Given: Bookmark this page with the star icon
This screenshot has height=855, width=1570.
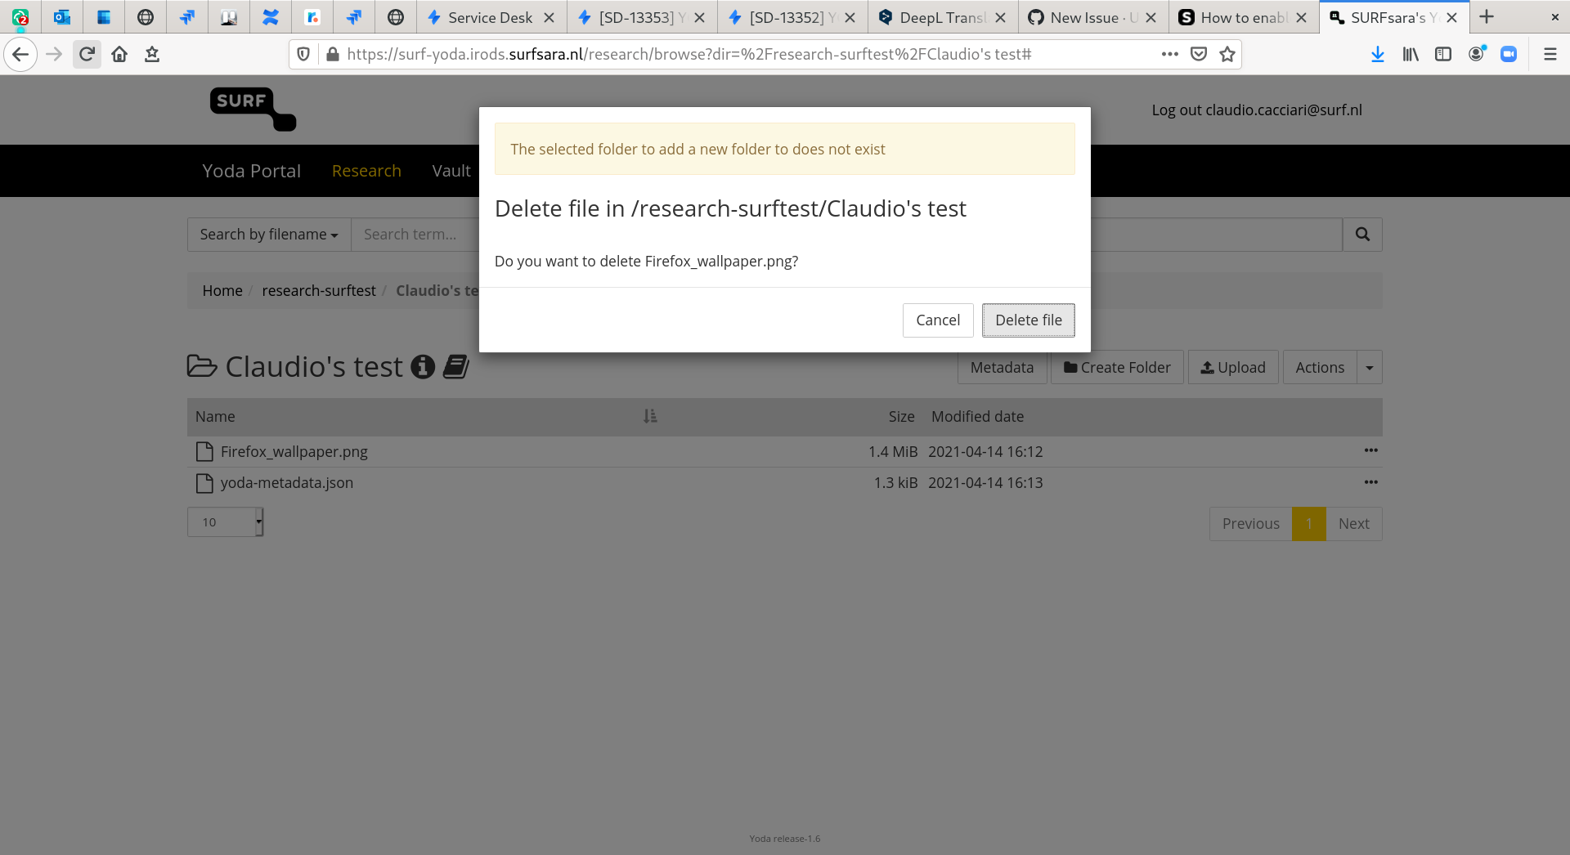Looking at the screenshot, I should (x=1227, y=55).
